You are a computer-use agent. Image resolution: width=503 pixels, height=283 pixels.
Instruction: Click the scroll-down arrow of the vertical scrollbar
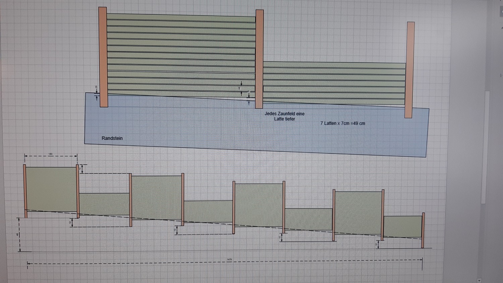coord(479,280)
